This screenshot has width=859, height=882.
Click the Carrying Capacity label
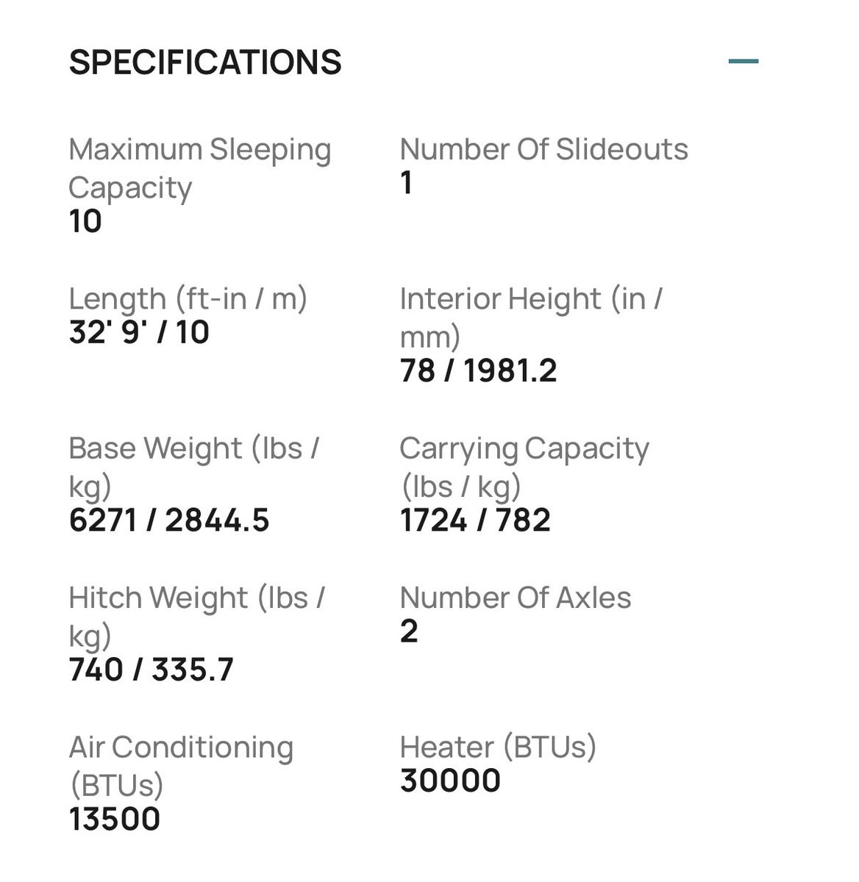(524, 467)
